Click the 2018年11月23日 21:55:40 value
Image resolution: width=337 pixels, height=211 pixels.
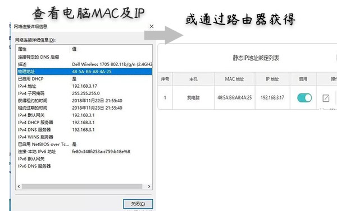click(97, 108)
